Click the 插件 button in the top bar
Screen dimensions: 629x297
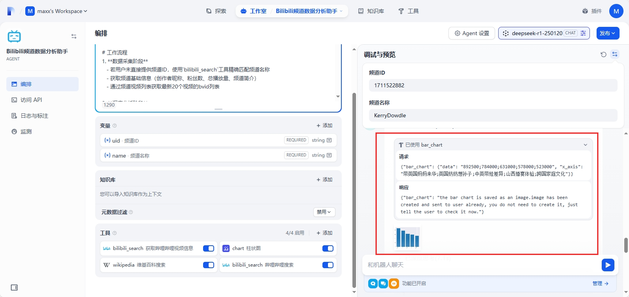point(592,11)
